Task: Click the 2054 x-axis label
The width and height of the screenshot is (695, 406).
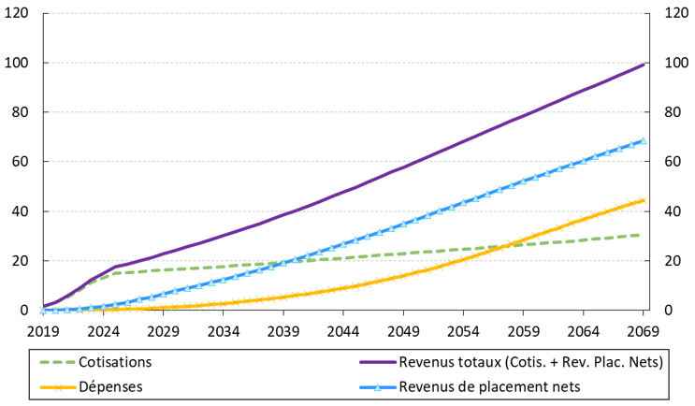Action: 463,331
